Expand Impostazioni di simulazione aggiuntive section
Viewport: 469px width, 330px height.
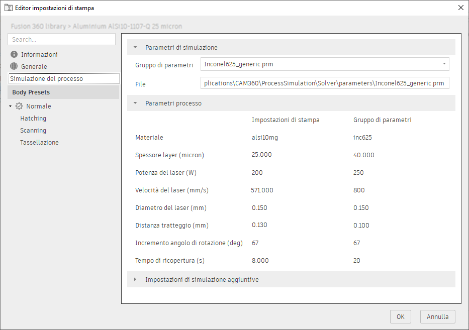[x=135, y=279]
